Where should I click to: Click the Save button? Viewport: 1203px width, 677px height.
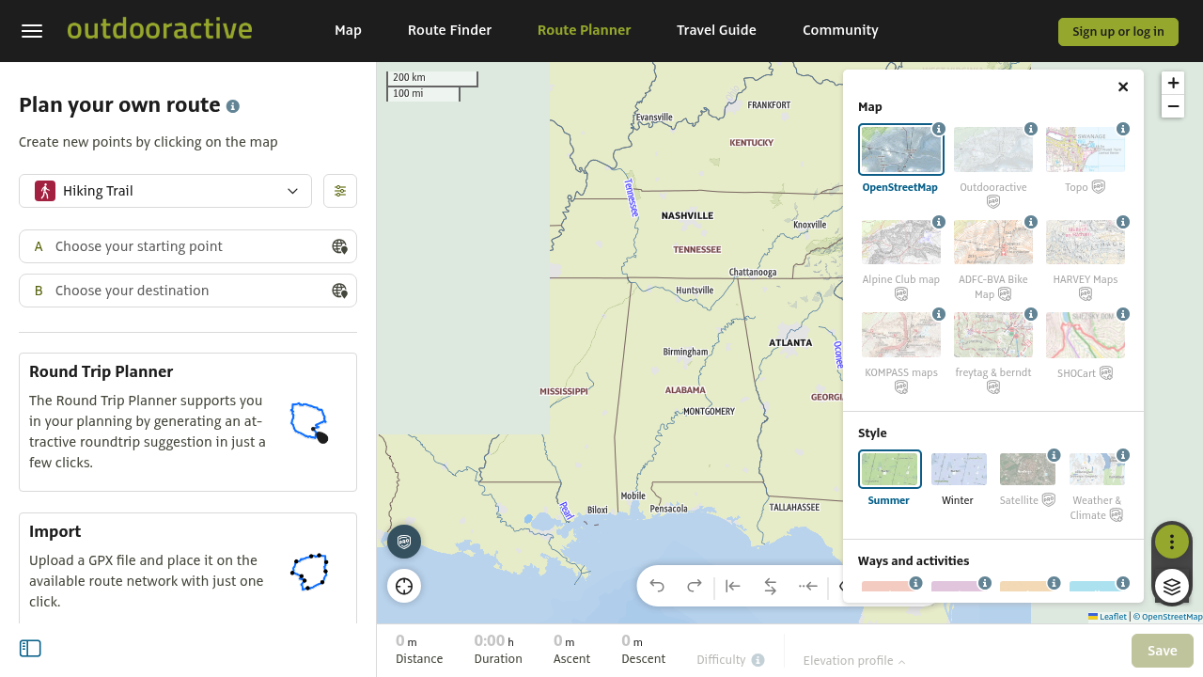tap(1163, 651)
